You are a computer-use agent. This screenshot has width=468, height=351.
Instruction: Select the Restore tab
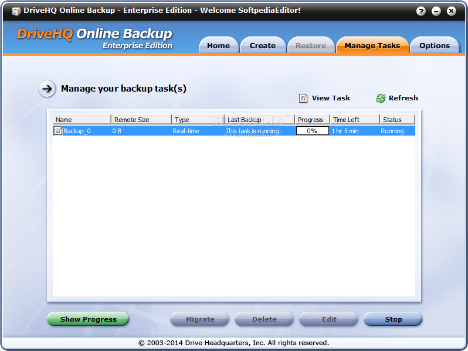click(311, 45)
